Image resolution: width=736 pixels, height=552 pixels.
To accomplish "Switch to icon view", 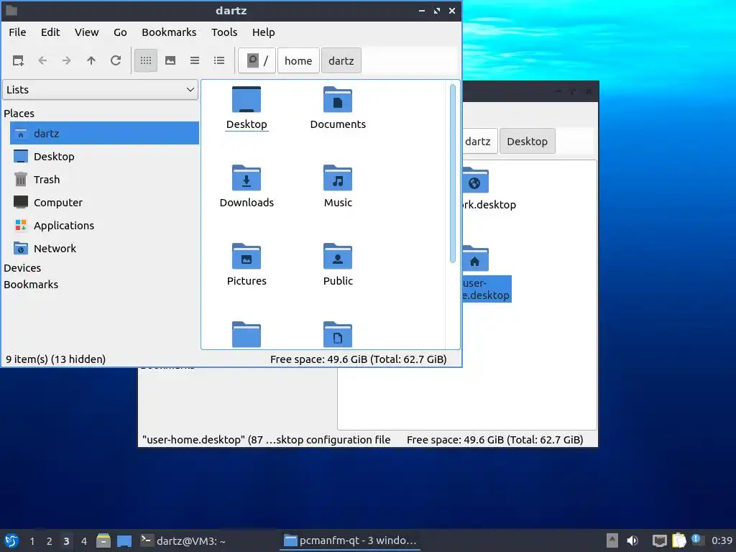I will 146,60.
